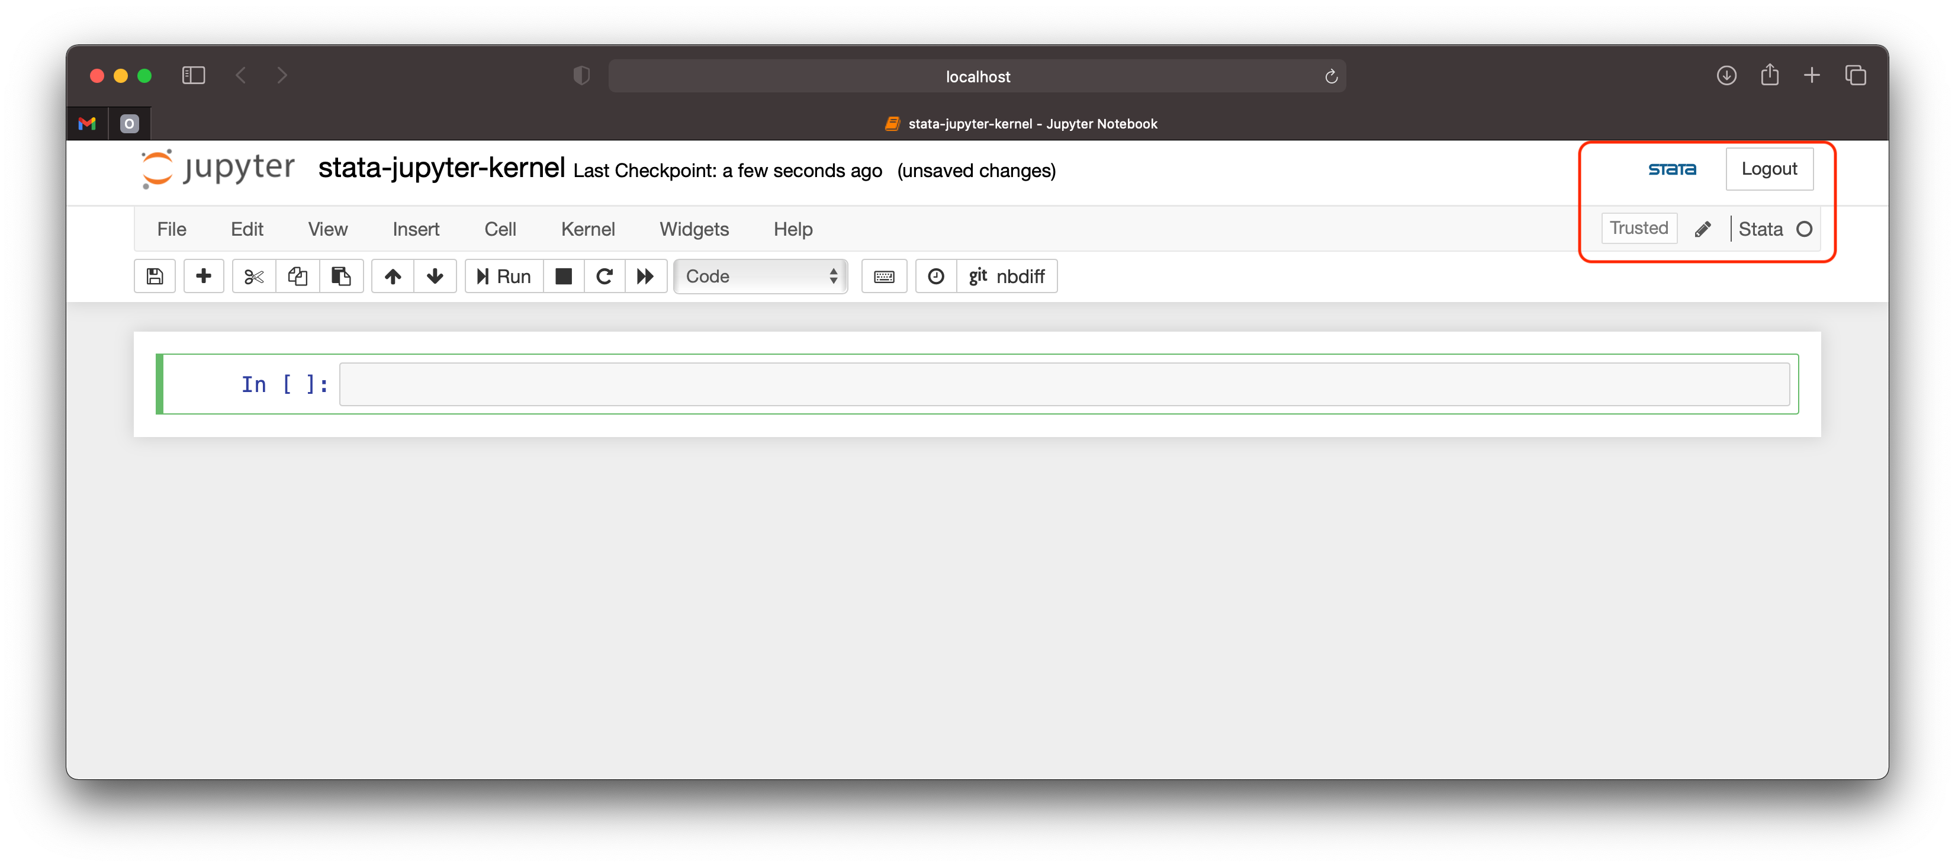
Task: Click the move cell up arrow
Action: pos(393,276)
